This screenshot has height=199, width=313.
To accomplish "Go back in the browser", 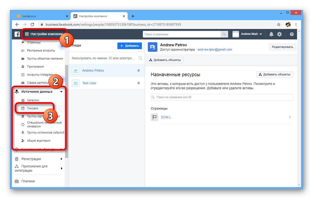I will pos(17,24).
